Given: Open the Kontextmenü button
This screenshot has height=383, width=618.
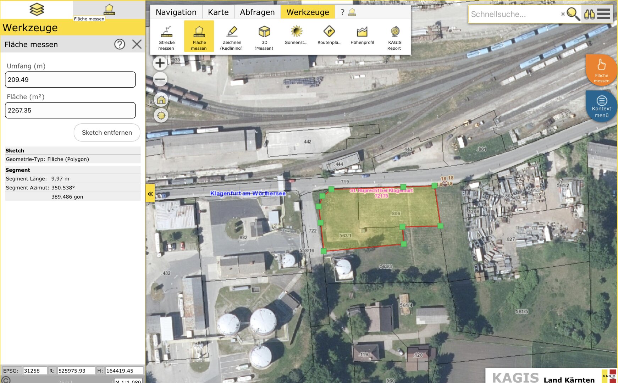Looking at the screenshot, I should 601,106.
